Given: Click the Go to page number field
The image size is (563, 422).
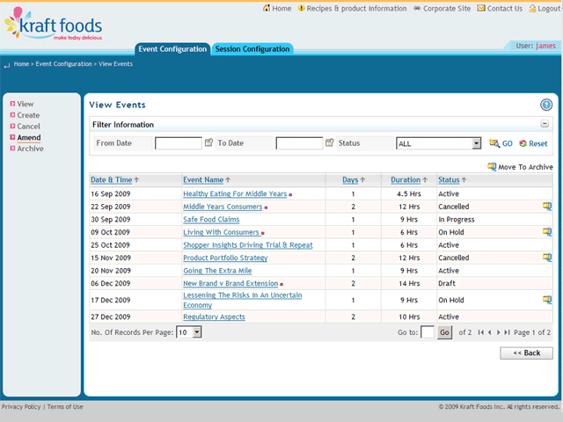Looking at the screenshot, I should click(428, 332).
